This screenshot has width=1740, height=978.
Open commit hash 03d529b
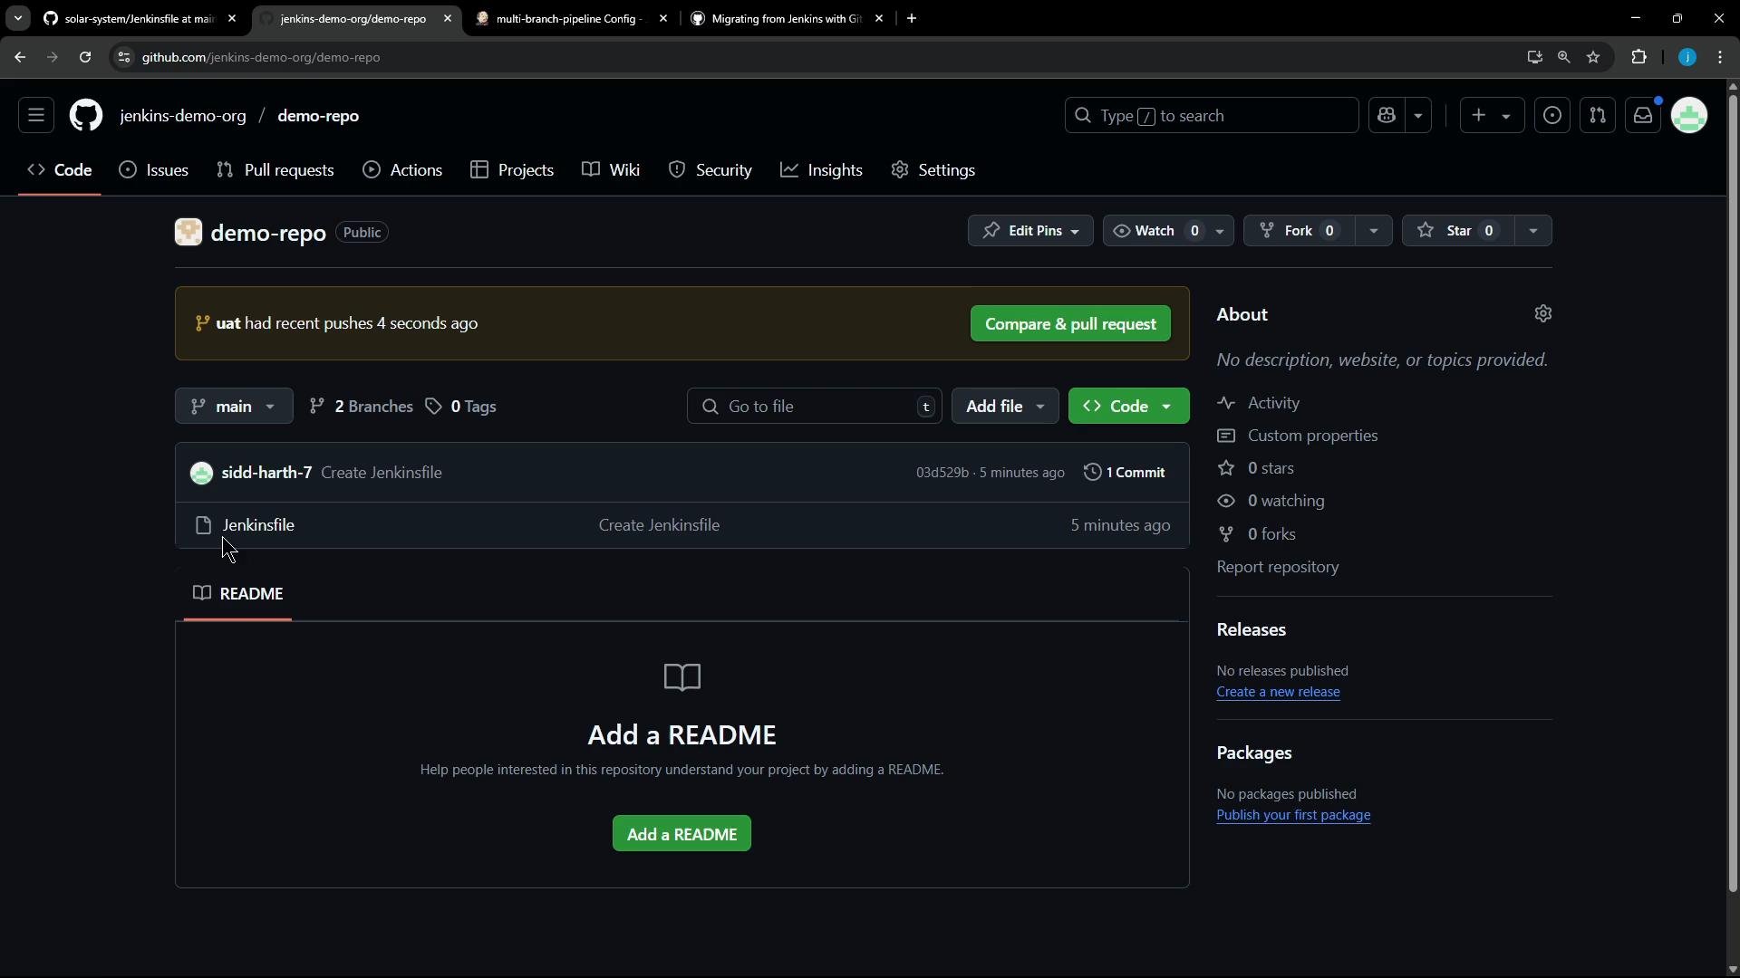[942, 473]
